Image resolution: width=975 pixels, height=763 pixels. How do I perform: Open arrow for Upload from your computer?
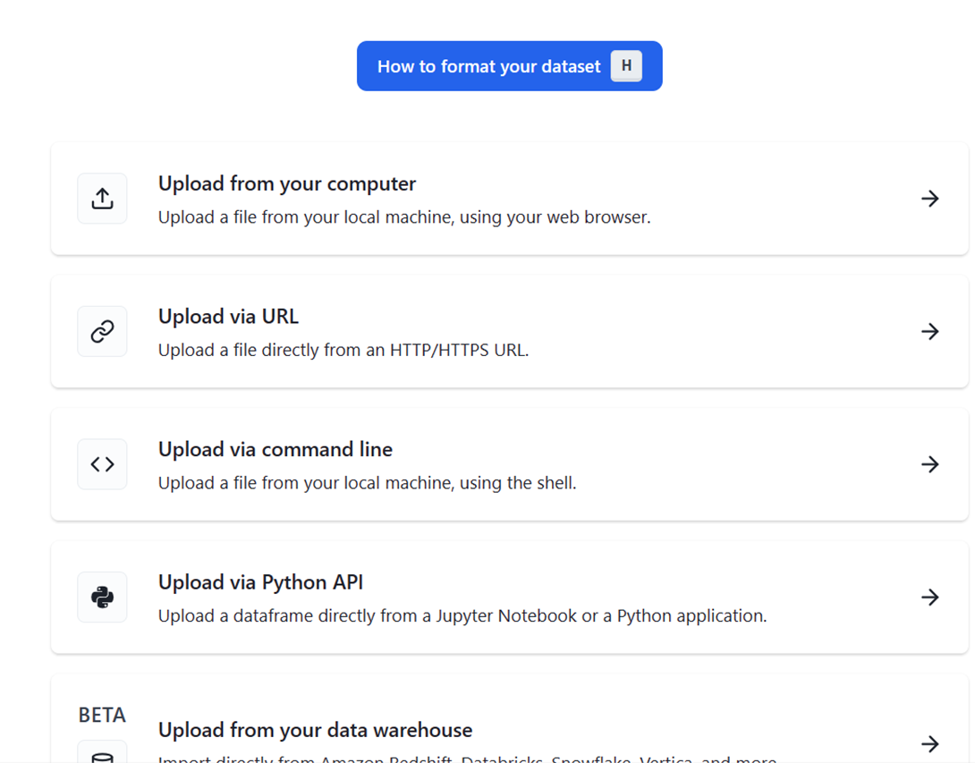pos(929,199)
